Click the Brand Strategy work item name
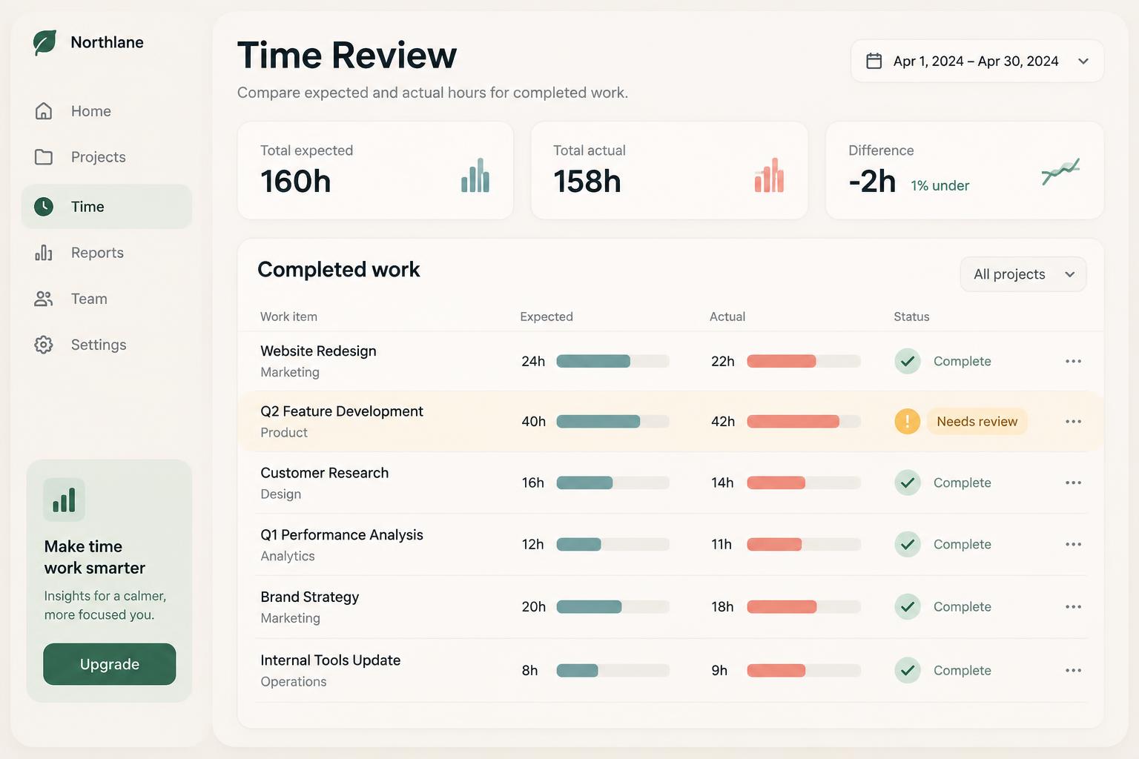This screenshot has height=759, width=1139. click(310, 597)
